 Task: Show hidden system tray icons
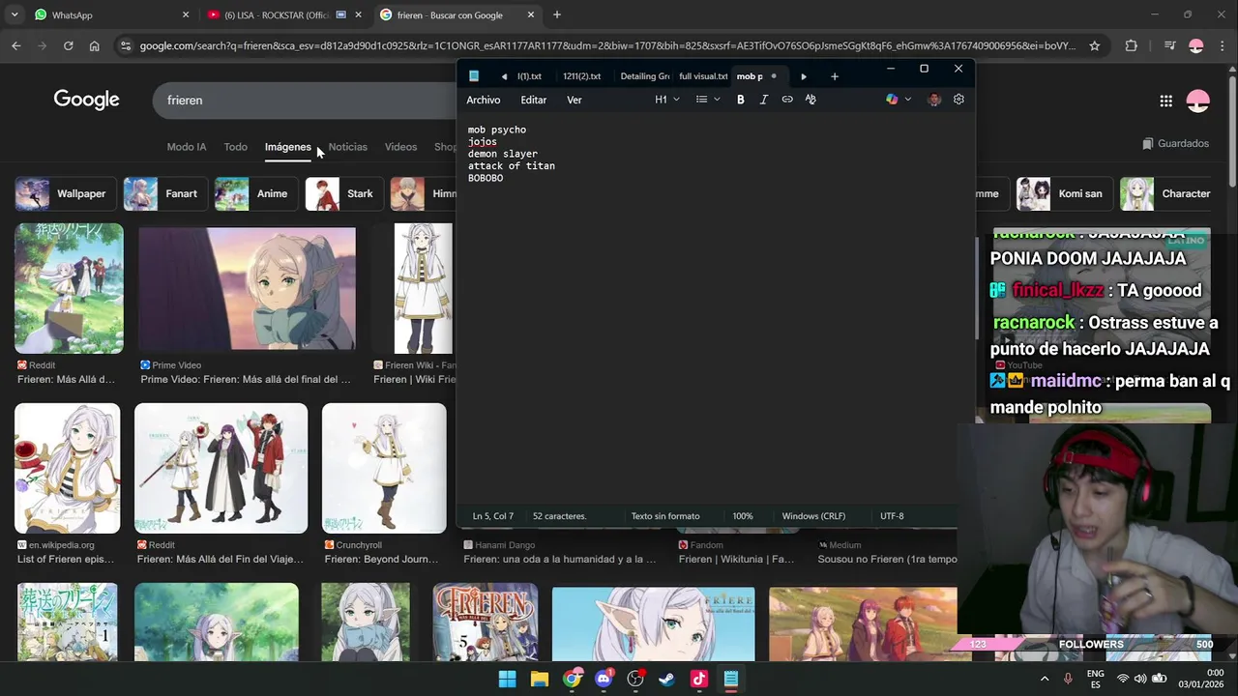tap(1045, 679)
